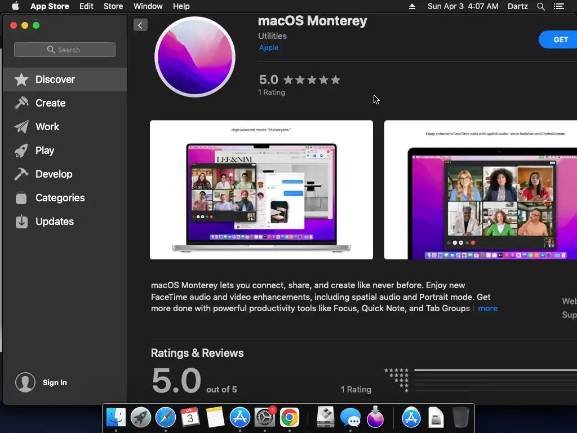Launch Safari from the Dock
577x433 pixels.
[166, 417]
